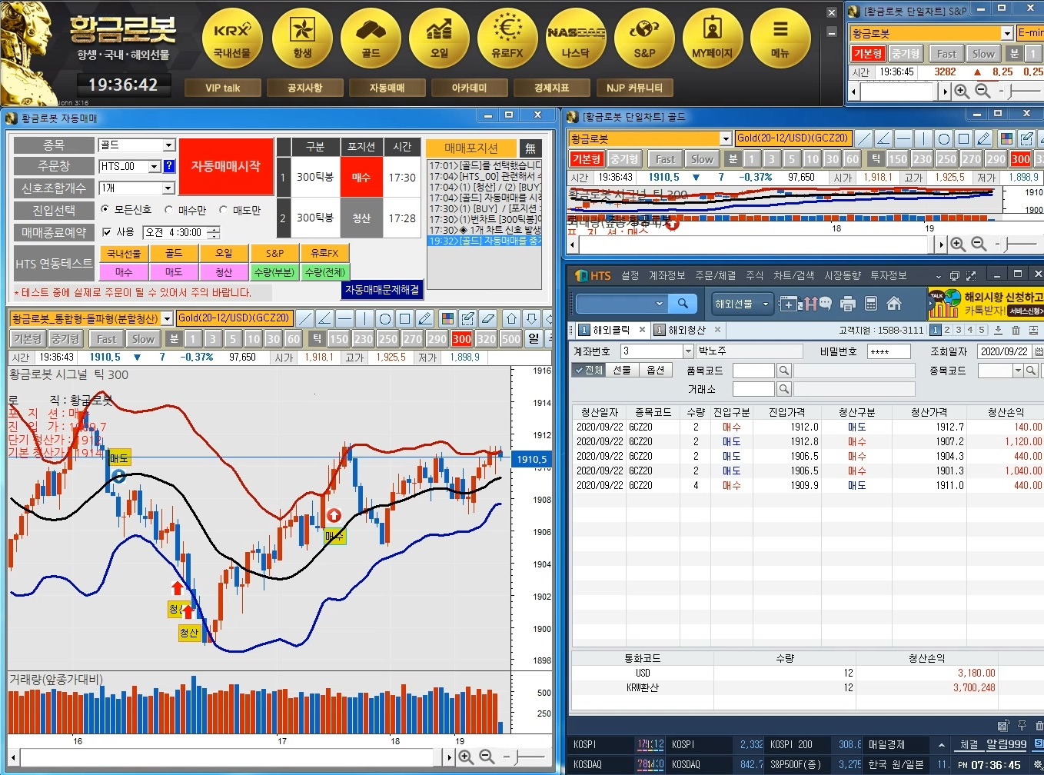Click the 매매종료예약 time stepper arrows
This screenshot has height=775, width=1044.
pos(214,232)
